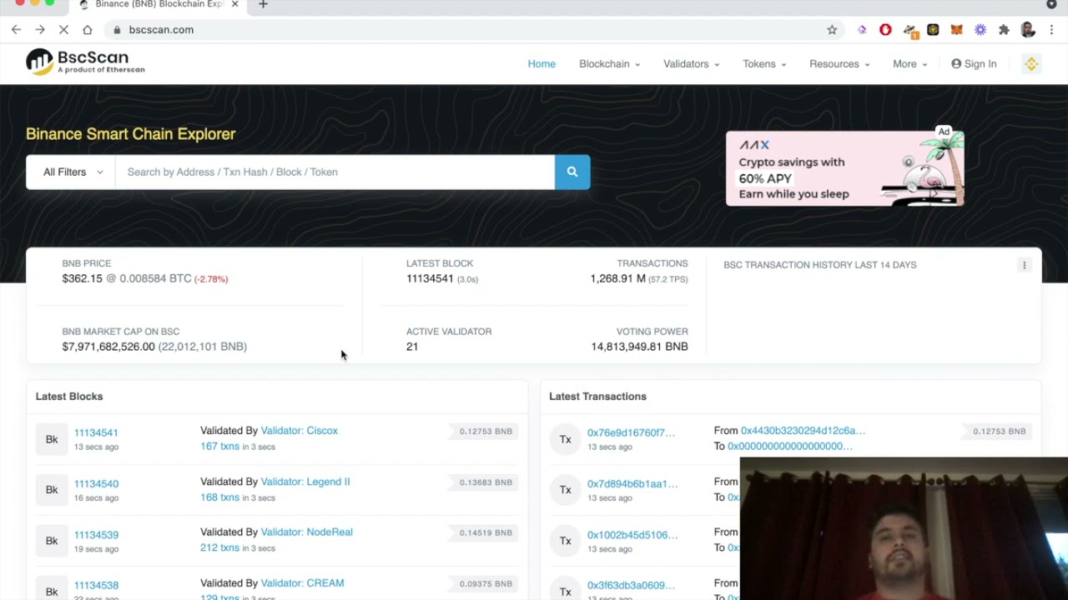
Task: Open transaction 0x1002b45d5106...
Action: tap(632, 534)
